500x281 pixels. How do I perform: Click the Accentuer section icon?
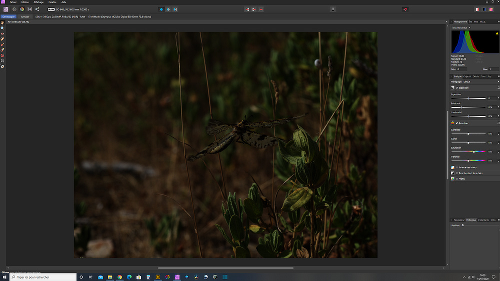452,123
